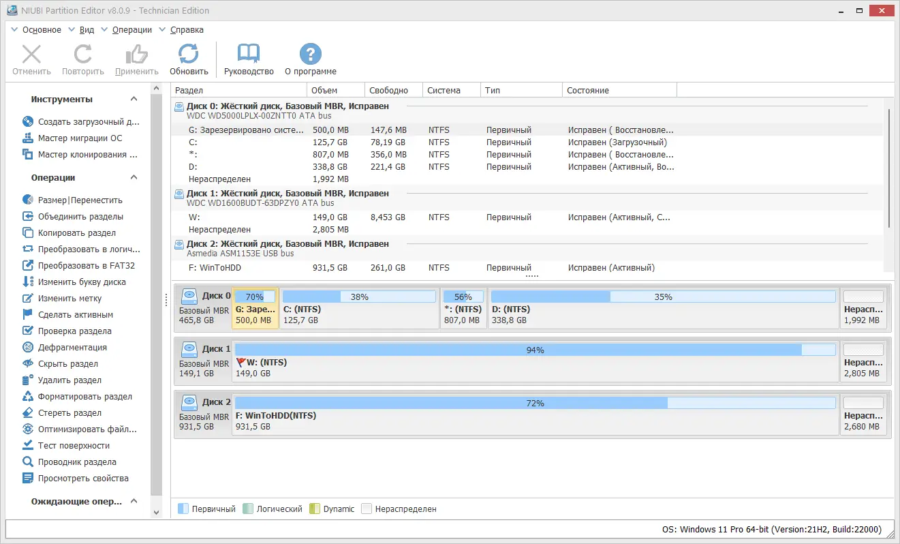This screenshot has height=544, width=900.
Task: Choose Удалить раздел operation
Action: click(62, 380)
